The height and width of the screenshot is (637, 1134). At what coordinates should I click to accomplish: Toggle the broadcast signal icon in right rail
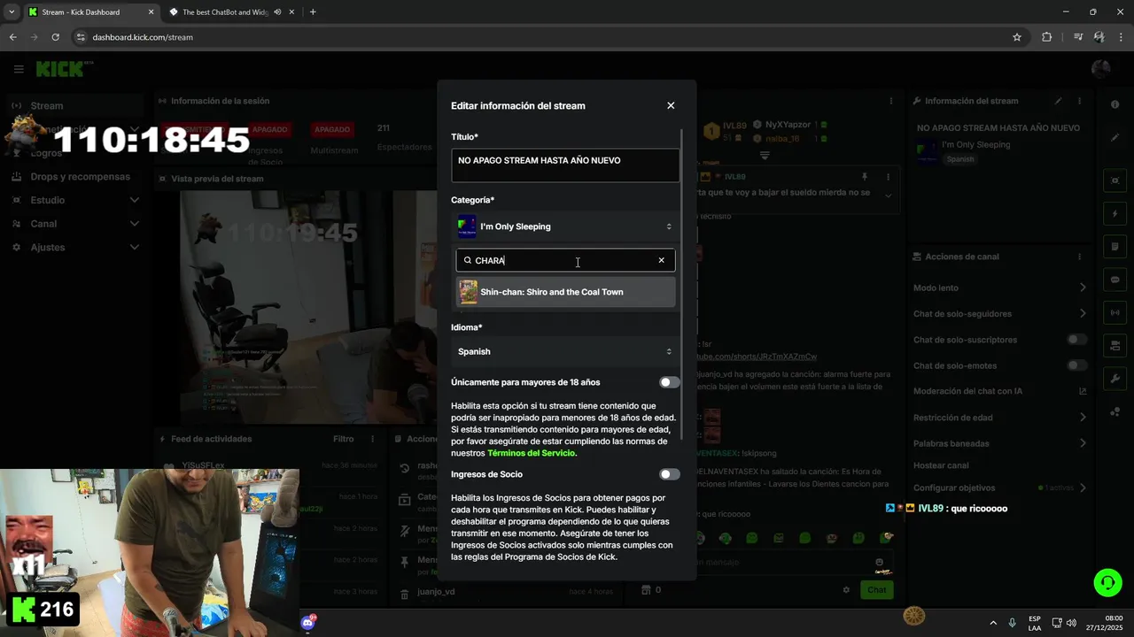click(x=1115, y=312)
